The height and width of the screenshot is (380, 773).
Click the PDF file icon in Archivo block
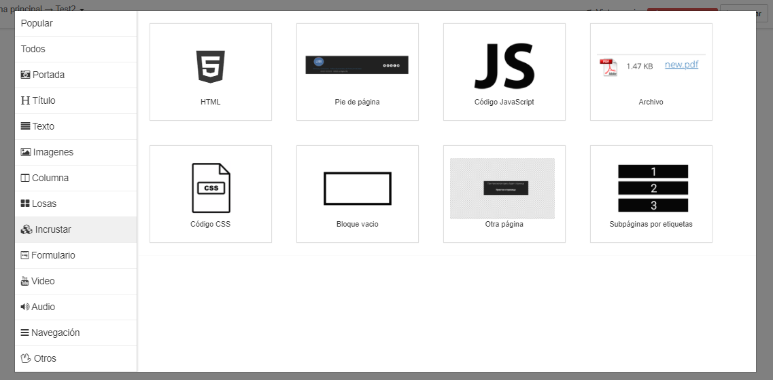point(608,67)
